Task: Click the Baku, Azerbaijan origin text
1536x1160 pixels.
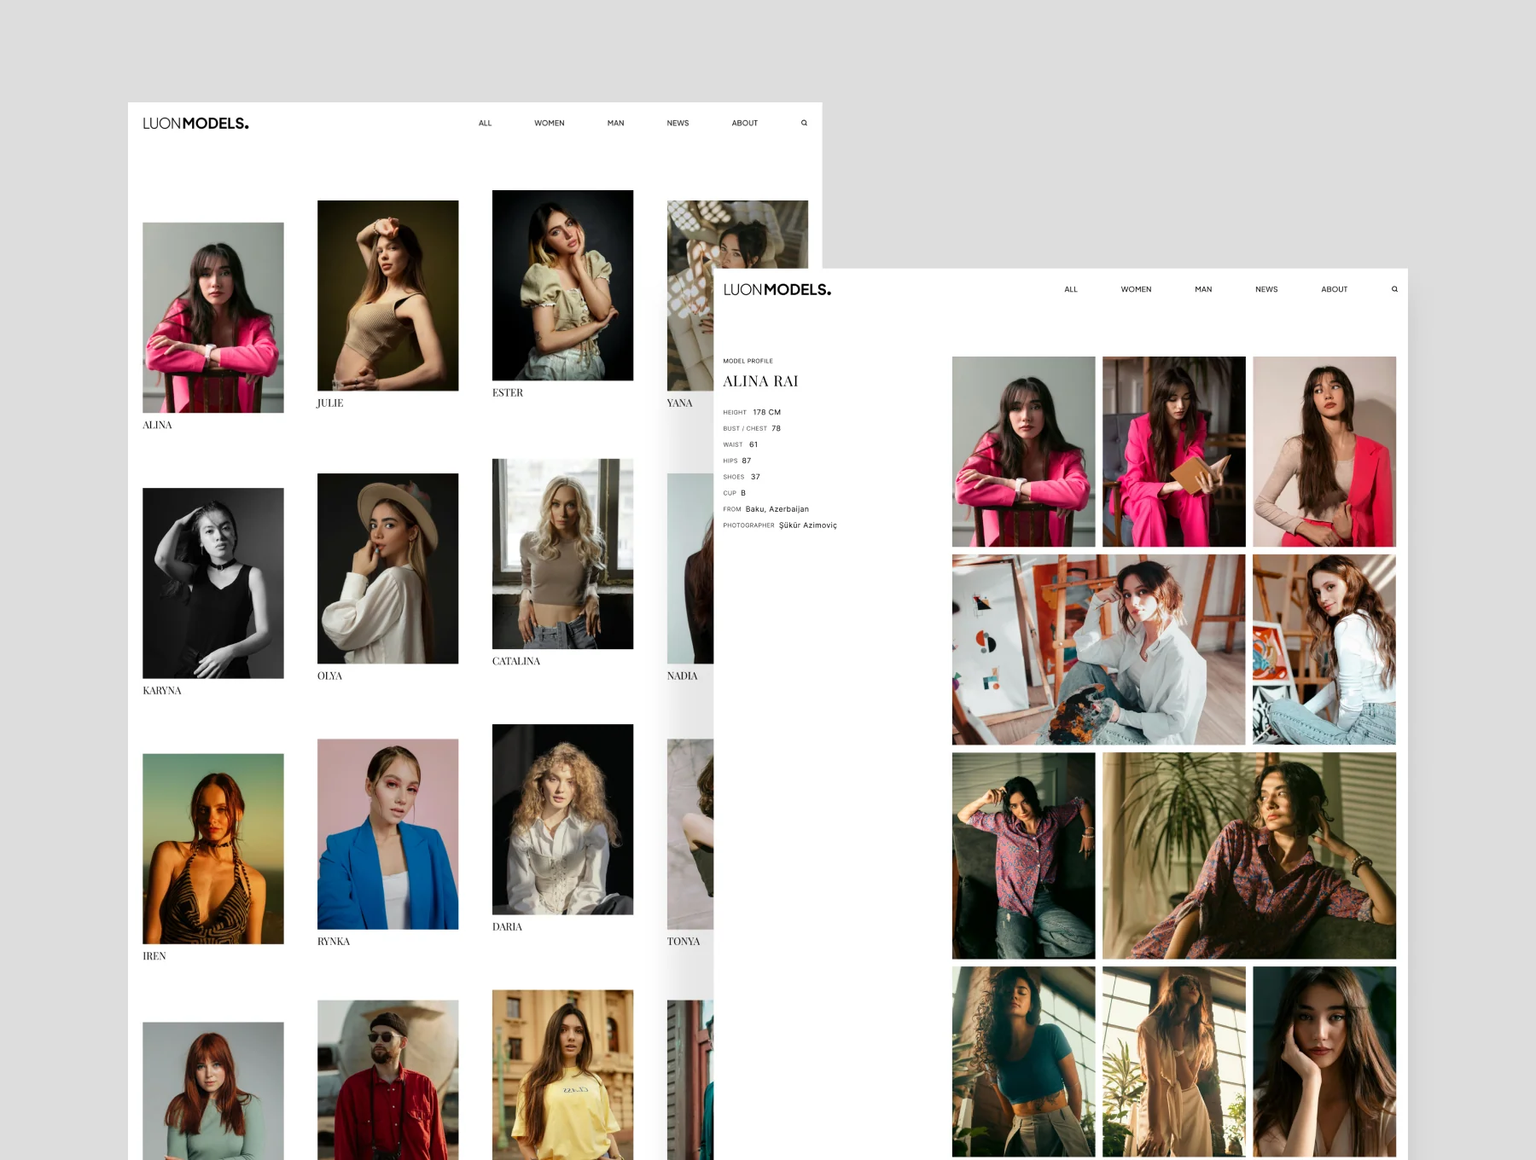Action: [x=777, y=509]
